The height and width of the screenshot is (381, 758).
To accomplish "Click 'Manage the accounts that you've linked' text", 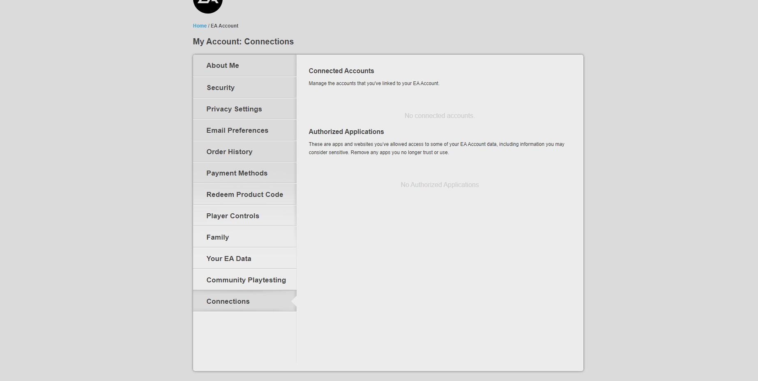I will coord(374,83).
